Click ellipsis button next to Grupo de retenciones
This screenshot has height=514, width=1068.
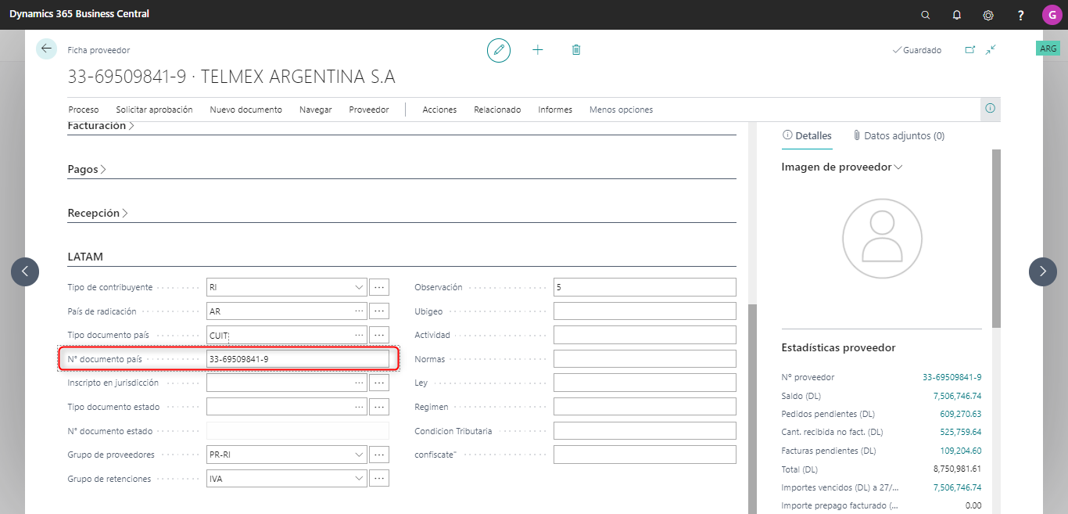point(379,478)
